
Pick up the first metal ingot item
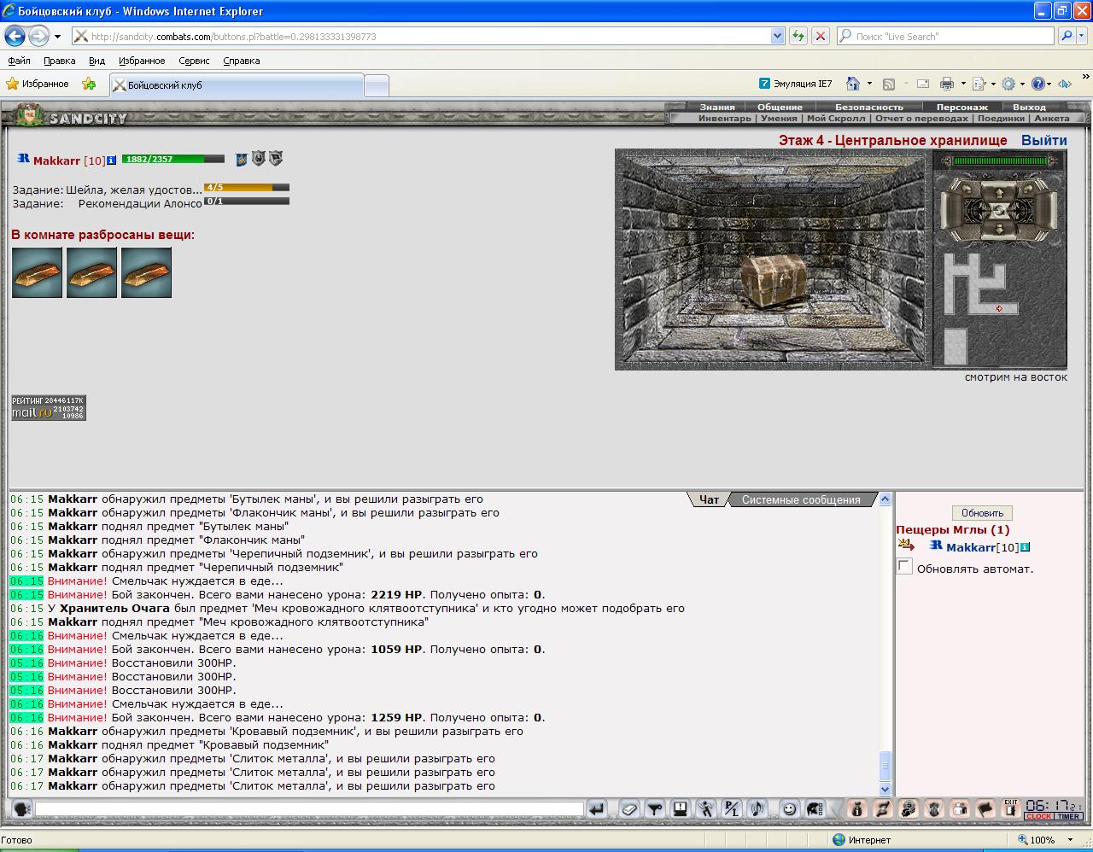click(x=37, y=272)
